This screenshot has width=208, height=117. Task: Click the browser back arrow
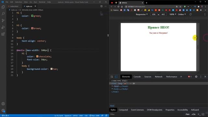[111, 6]
